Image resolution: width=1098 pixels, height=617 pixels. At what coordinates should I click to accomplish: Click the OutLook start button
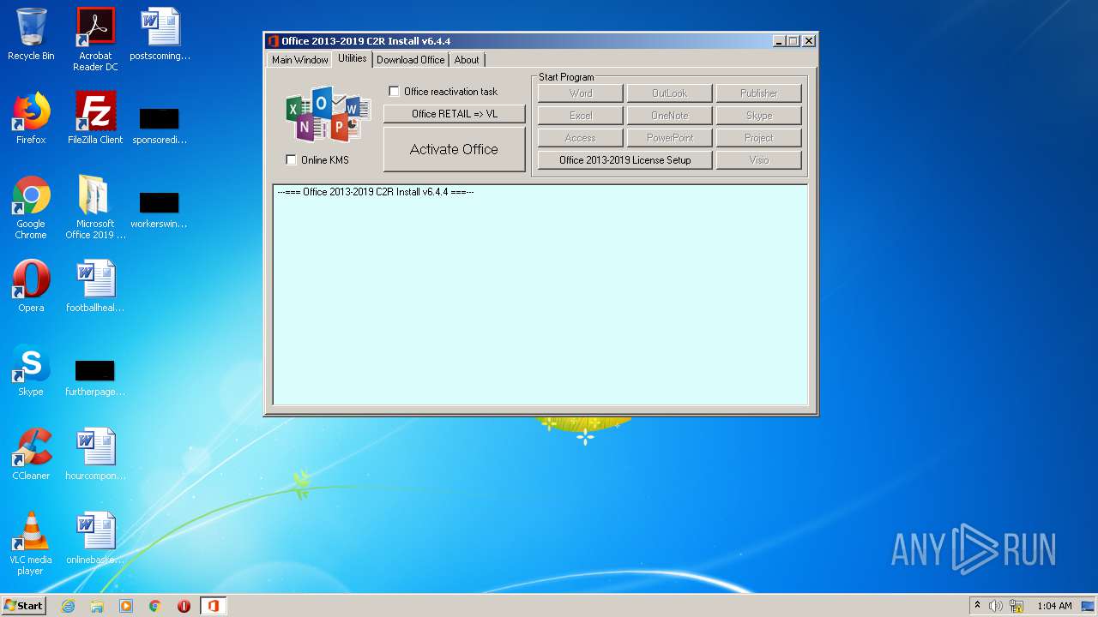[669, 93]
